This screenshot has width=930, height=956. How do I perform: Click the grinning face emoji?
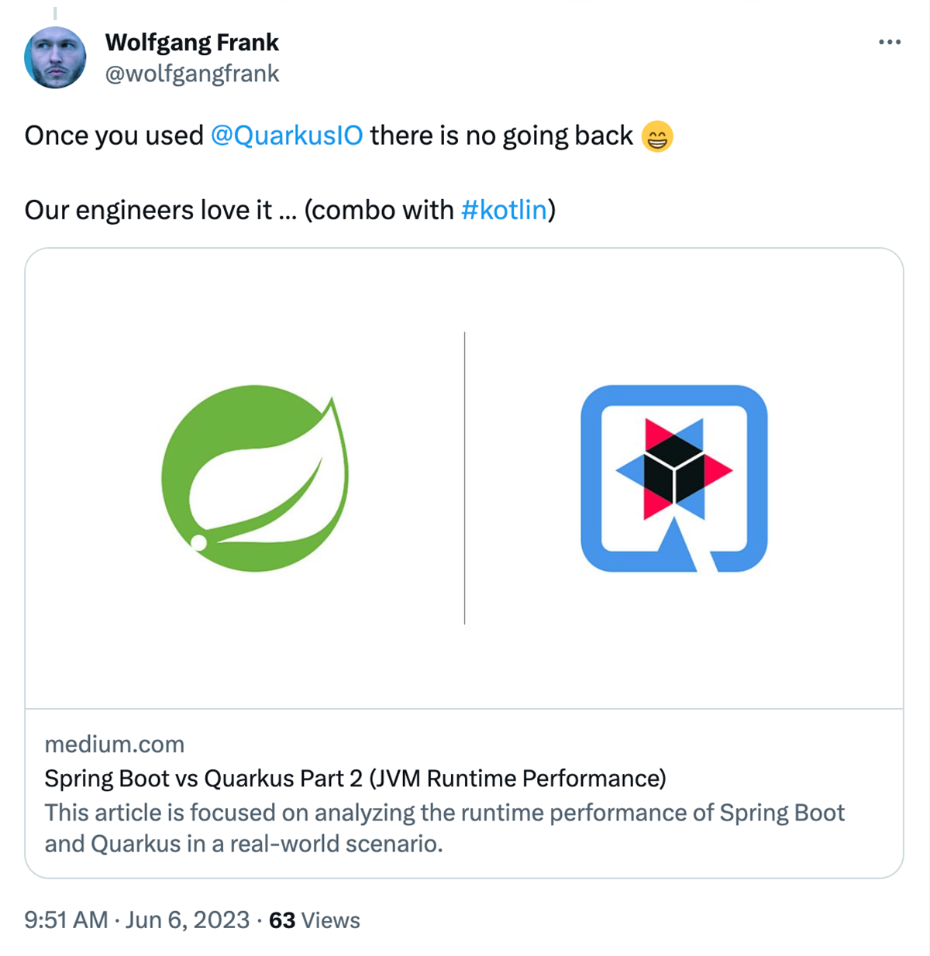click(x=656, y=137)
